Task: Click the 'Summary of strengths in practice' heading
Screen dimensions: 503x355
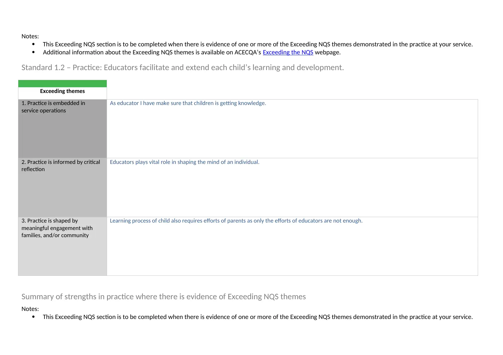Action: (x=164, y=297)
